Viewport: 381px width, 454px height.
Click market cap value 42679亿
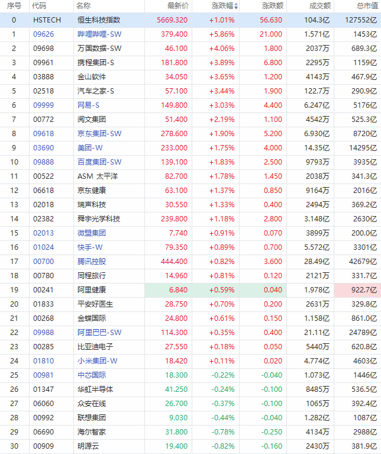click(363, 261)
